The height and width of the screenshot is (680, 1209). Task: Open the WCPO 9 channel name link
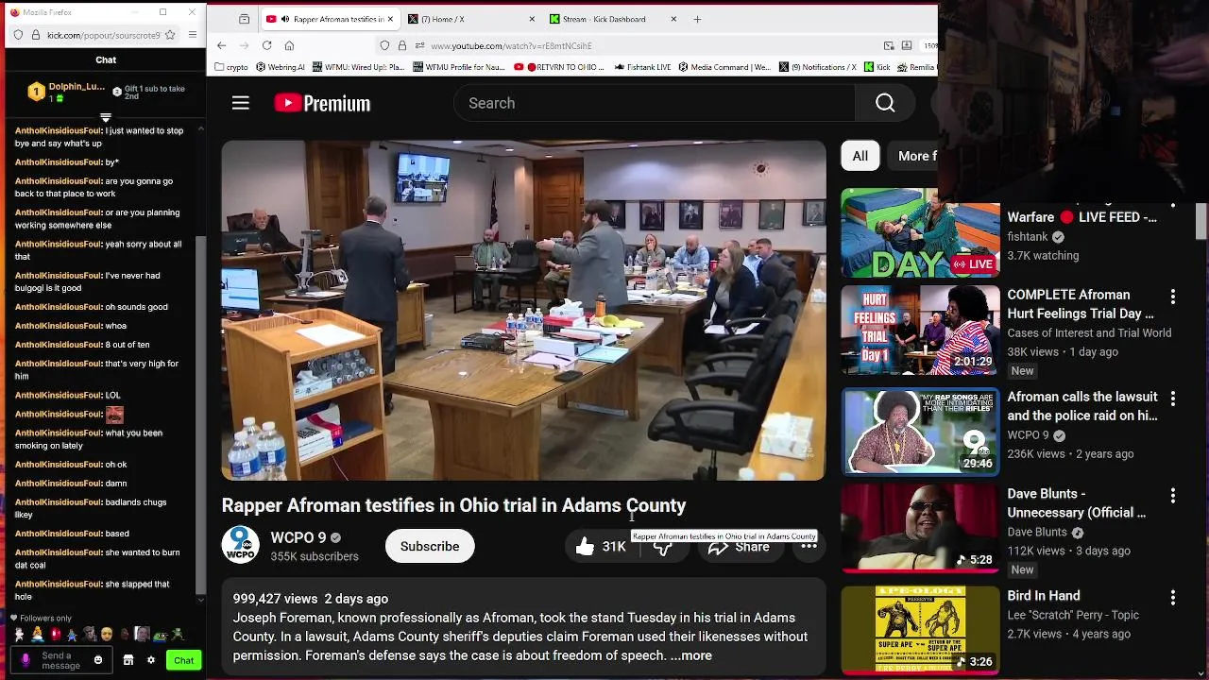298,537
